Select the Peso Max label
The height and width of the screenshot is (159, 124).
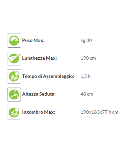(33, 40)
